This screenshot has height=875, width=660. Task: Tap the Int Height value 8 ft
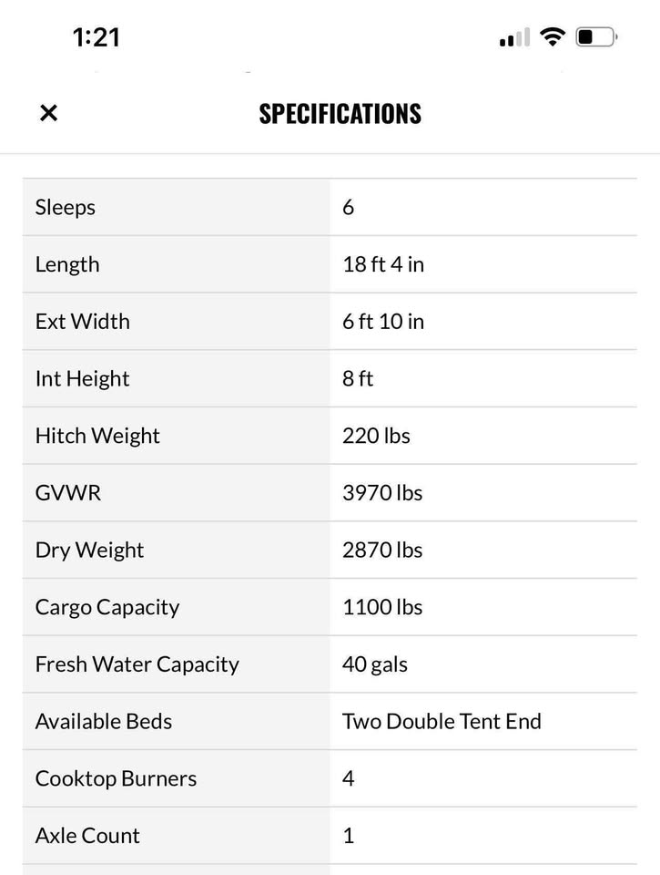358,378
